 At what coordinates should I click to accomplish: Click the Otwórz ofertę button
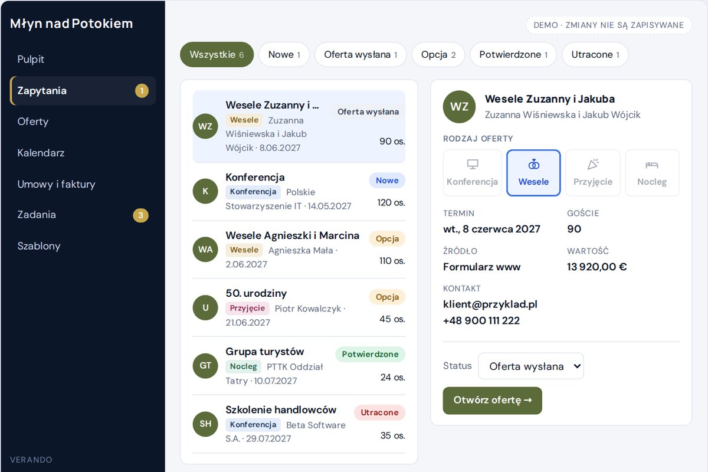coord(493,401)
